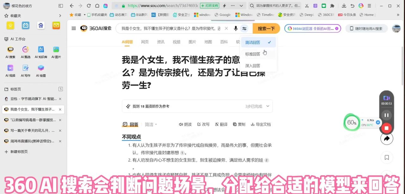Pause the screen recording
The image size is (405, 194).
[x=386, y=115]
